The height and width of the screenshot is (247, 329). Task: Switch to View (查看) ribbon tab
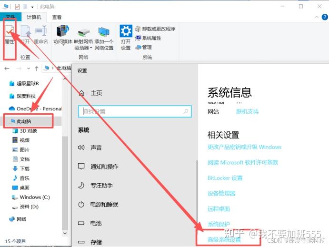point(57,17)
